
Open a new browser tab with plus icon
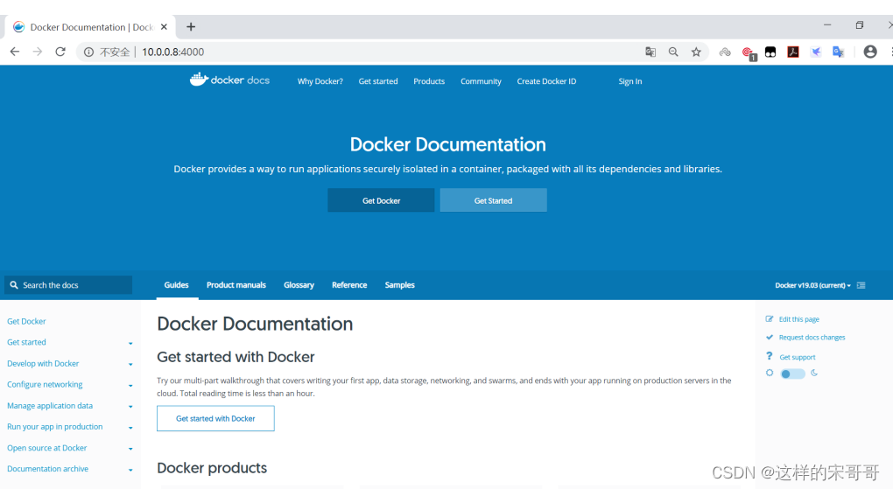[191, 27]
